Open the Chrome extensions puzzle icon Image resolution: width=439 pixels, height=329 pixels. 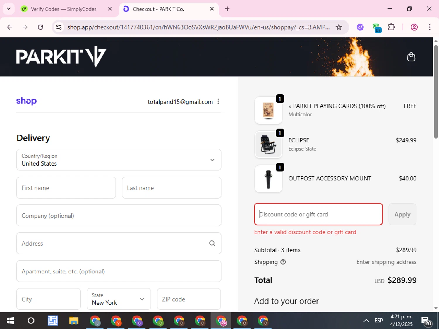point(391,27)
